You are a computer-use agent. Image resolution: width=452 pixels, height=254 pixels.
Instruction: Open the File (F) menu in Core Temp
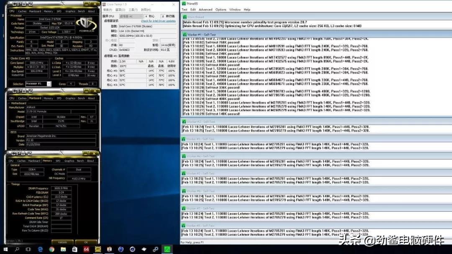[x=108, y=10]
